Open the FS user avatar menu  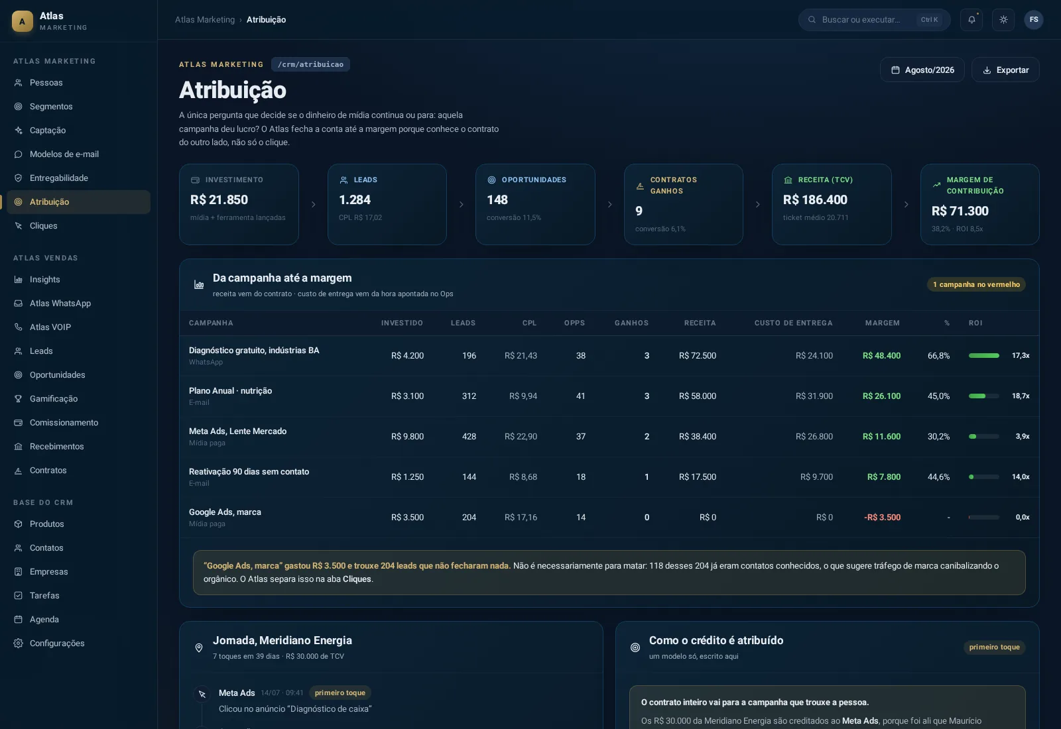[x=1034, y=20]
